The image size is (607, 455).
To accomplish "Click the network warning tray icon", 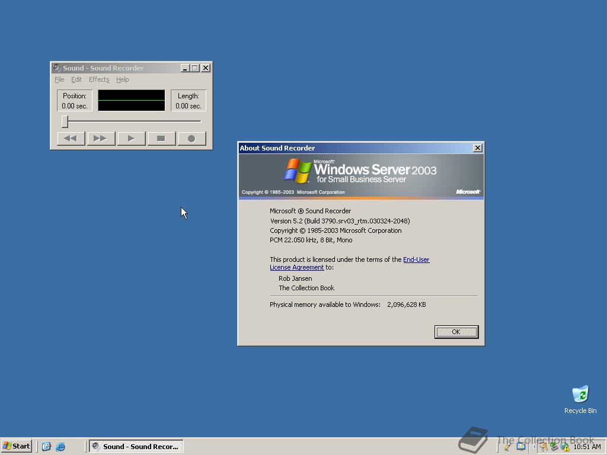I will point(564,447).
